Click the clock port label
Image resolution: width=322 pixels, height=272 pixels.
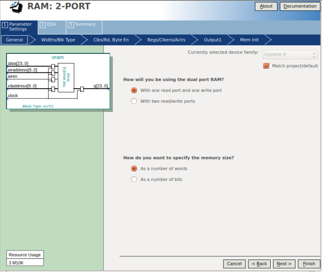coord(13,96)
